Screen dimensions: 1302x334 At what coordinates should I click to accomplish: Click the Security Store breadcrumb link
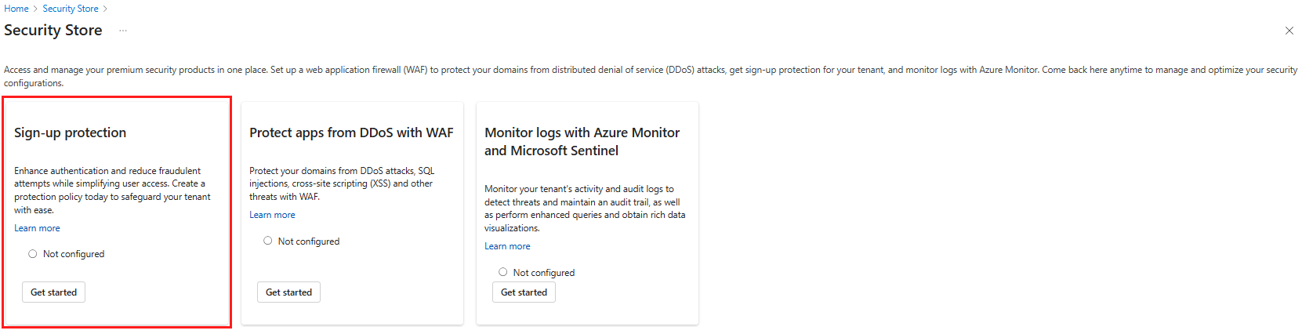tap(71, 9)
